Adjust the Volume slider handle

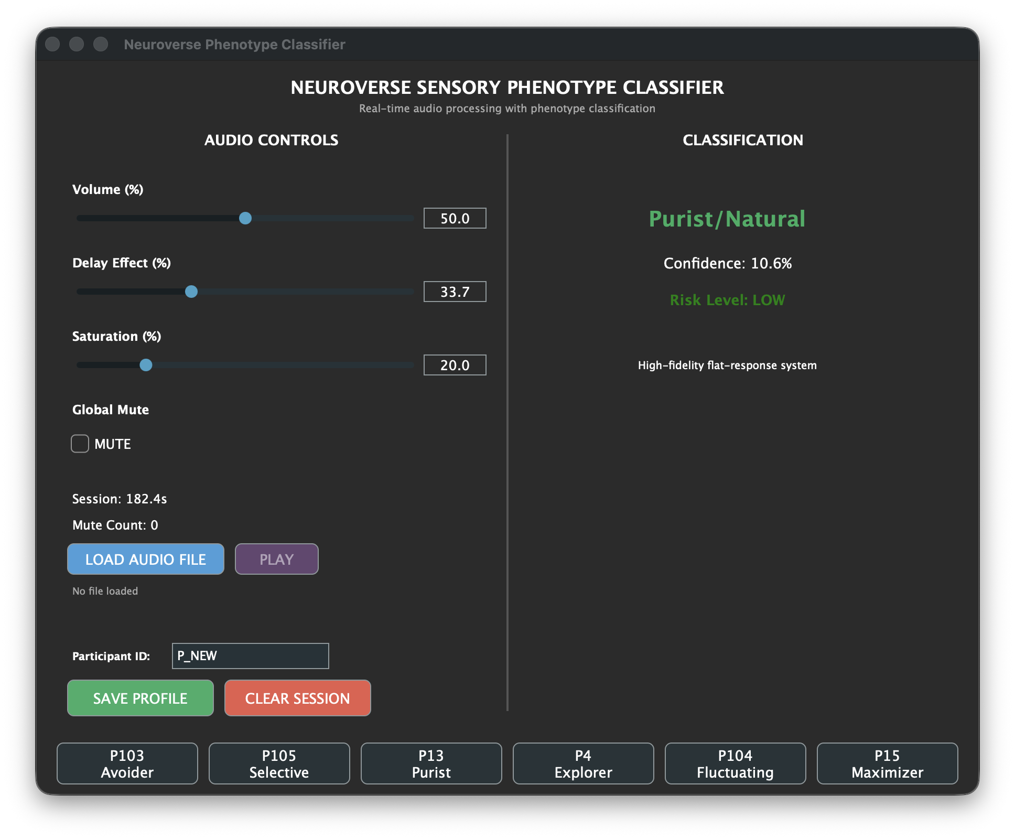click(245, 218)
